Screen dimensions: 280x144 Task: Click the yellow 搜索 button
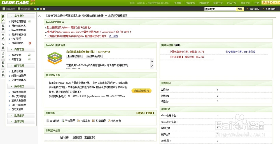240,9
